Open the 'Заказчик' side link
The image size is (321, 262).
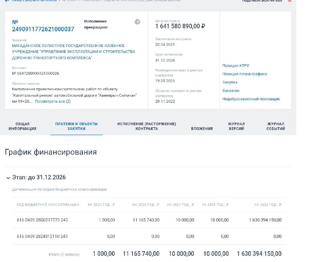click(x=231, y=90)
